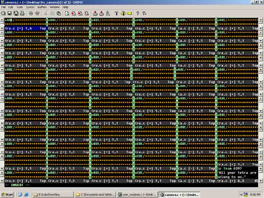Print the buffer with the printer icon
This screenshot has height=198, width=264.
22,13
